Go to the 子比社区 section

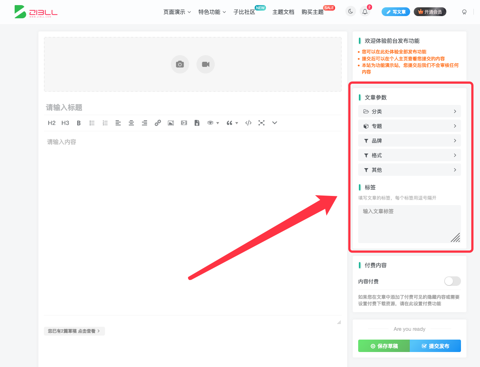245,12
